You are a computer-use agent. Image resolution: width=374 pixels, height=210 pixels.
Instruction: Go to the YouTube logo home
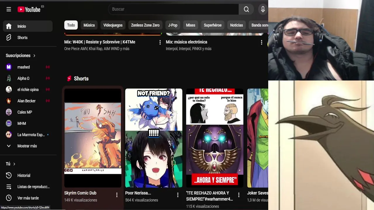pos(29,9)
